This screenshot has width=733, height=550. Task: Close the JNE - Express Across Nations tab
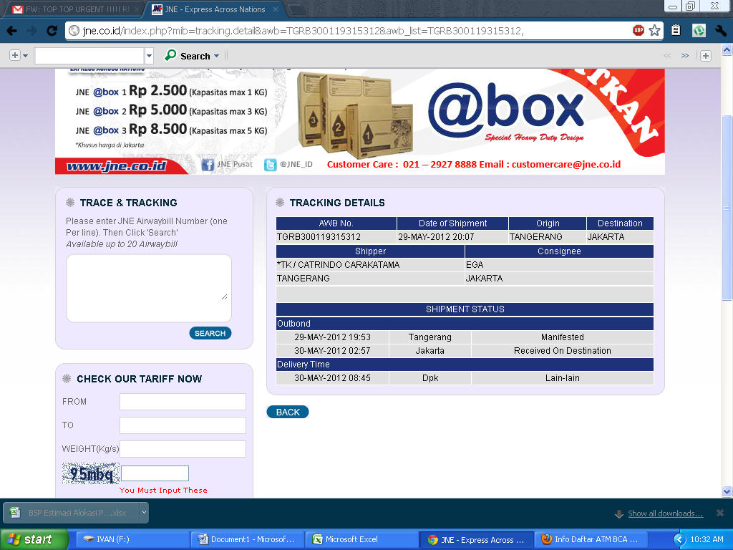coord(276,9)
